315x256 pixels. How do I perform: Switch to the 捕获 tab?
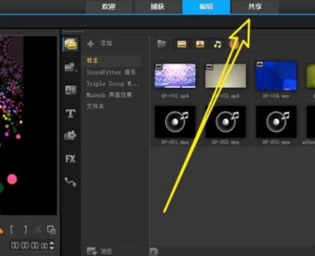(x=157, y=6)
